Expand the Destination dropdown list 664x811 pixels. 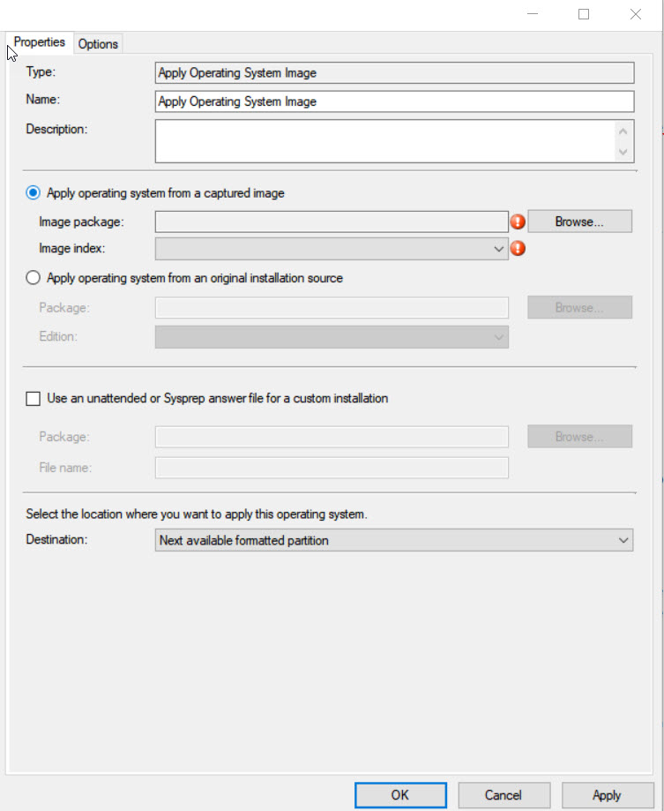tap(394, 540)
